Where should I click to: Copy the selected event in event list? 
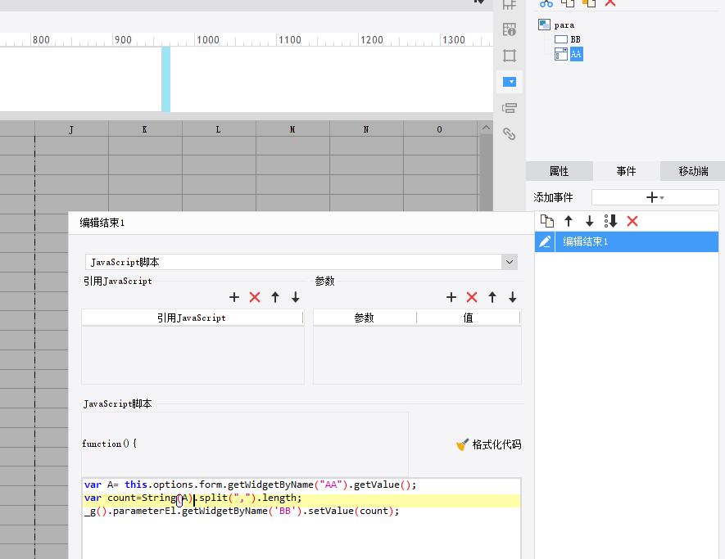click(547, 221)
